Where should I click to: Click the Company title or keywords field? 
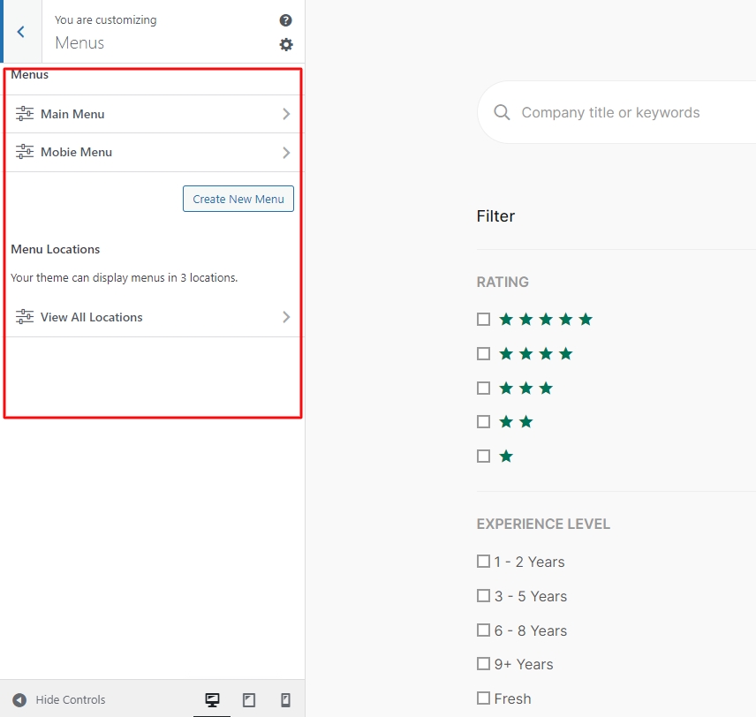pyautogui.click(x=618, y=112)
